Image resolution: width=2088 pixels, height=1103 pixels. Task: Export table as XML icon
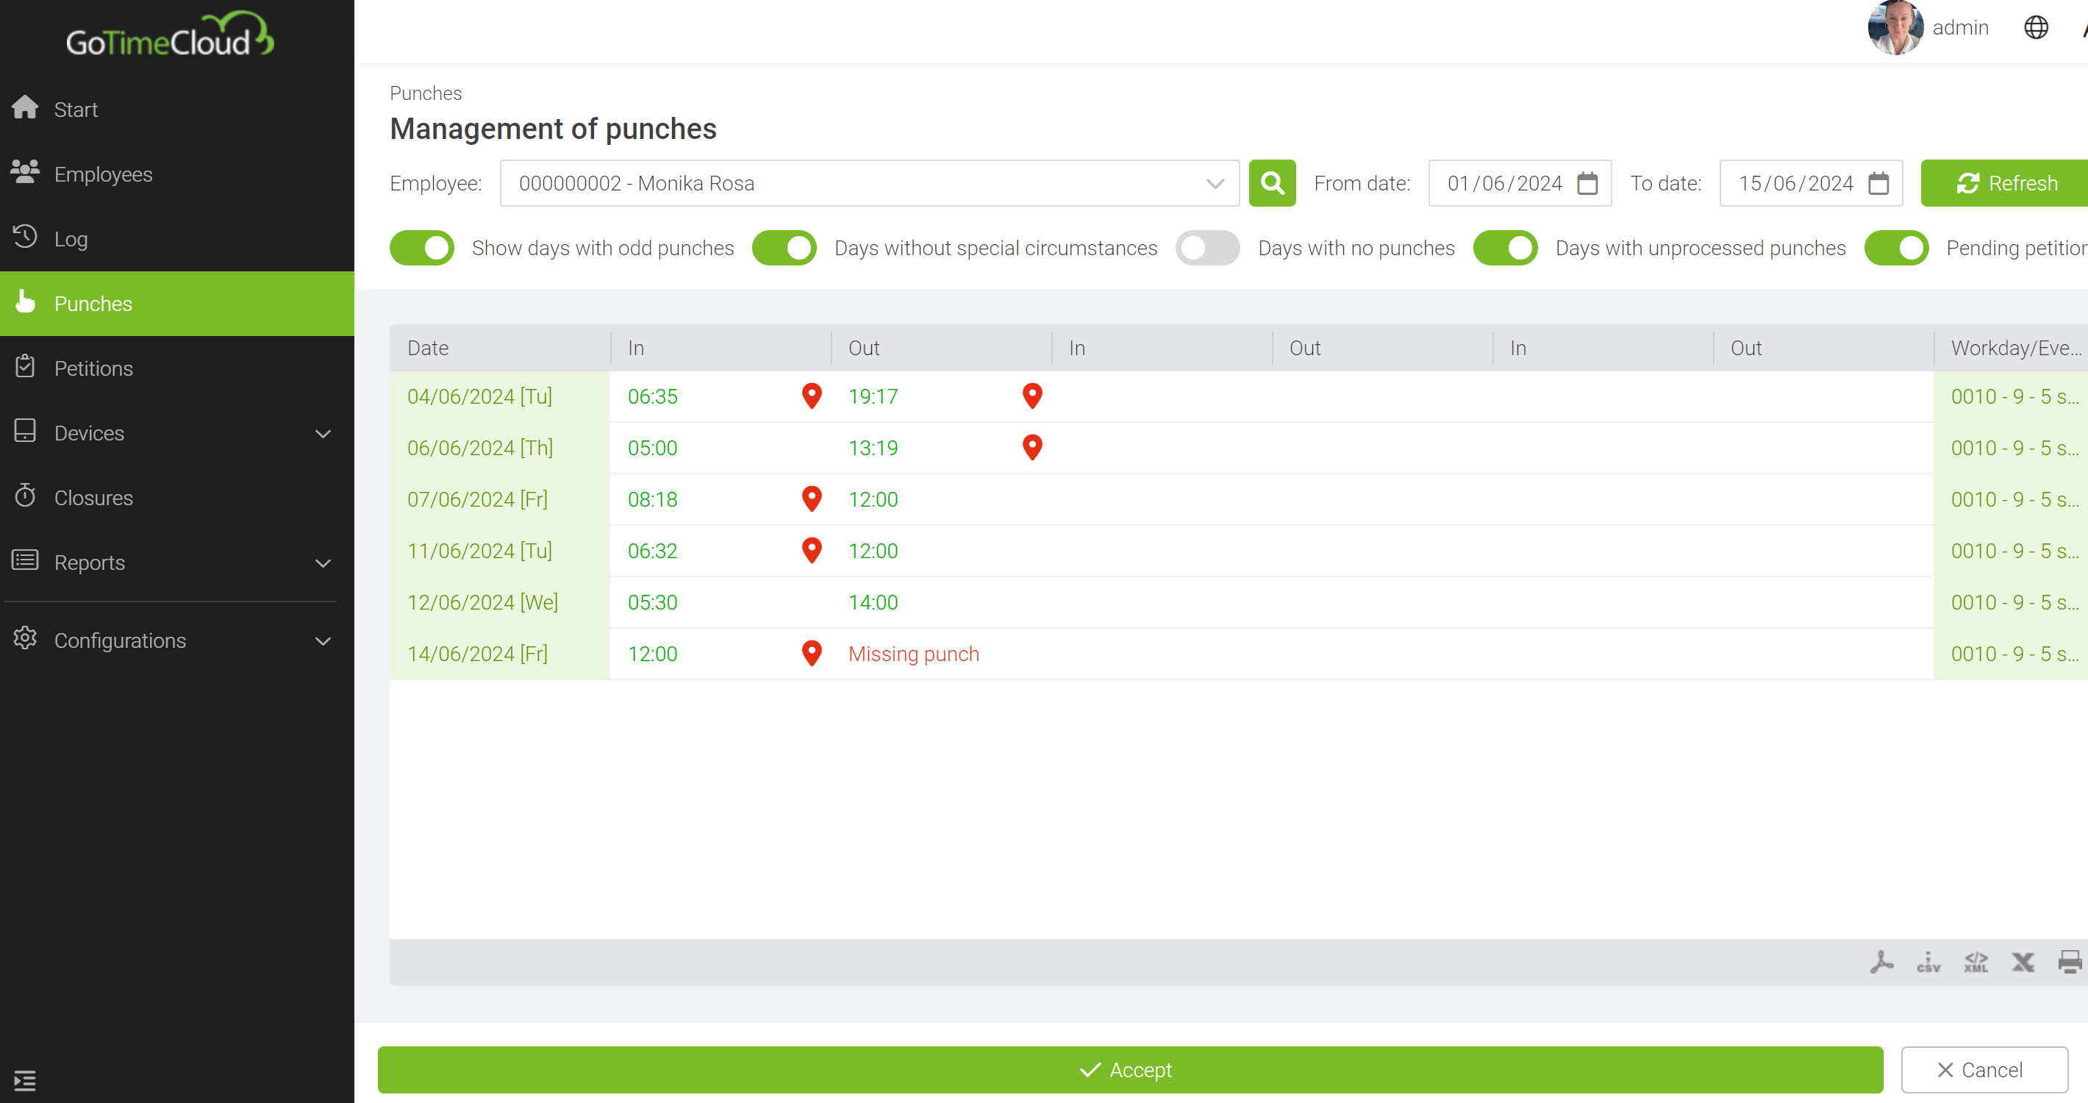[1976, 962]
